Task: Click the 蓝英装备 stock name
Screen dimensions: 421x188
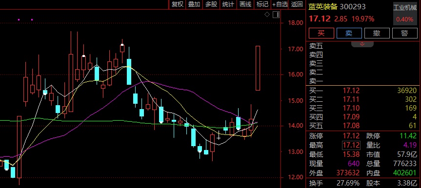Action: [322, 7]
